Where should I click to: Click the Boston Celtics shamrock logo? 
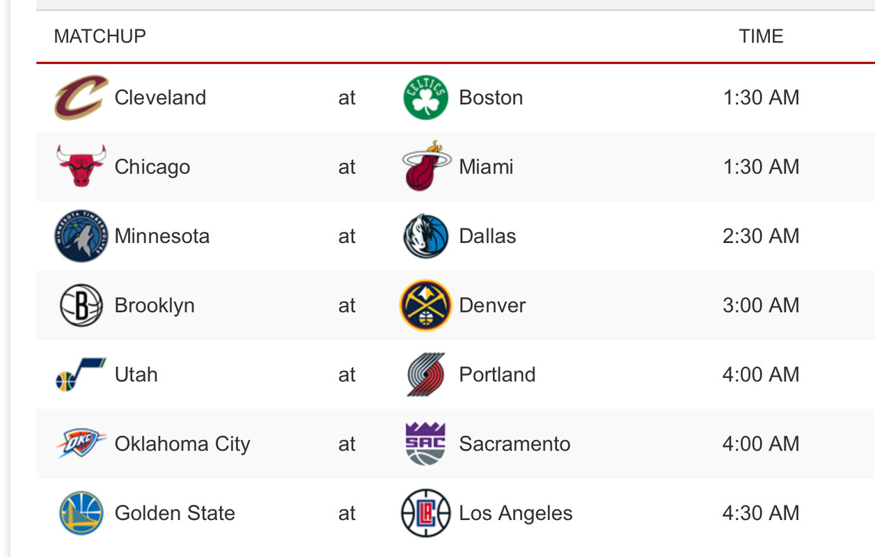click(x=426, y=97)
